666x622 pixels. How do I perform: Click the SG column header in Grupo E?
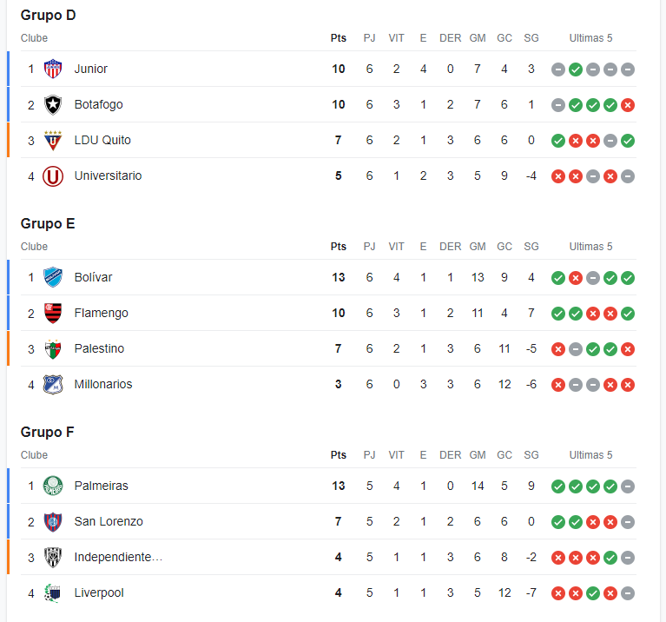[531, 247]
